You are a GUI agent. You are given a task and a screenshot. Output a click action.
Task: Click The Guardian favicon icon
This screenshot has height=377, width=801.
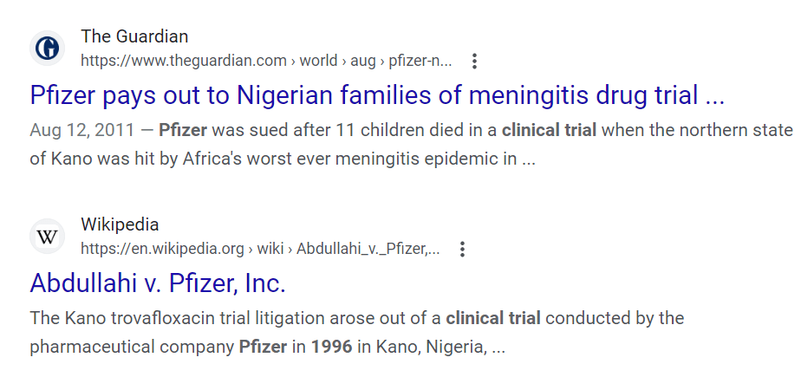click(x=47, y=48)
